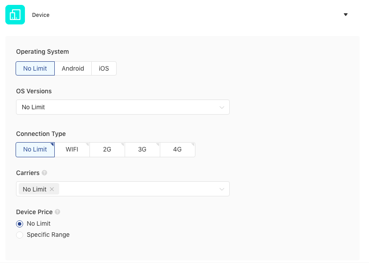Expand the OS Versions dropdown chevron

click(x=222, y=108)
